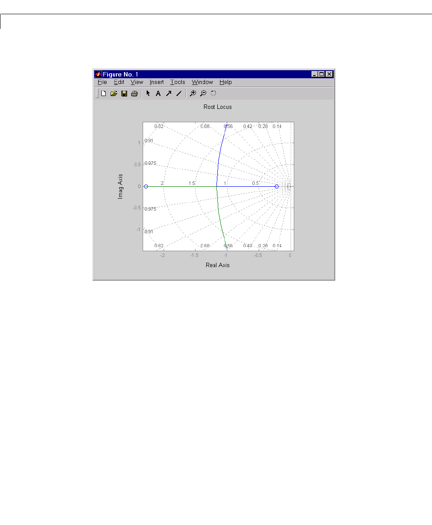Print the figure using the printer icon

(135, 93)
